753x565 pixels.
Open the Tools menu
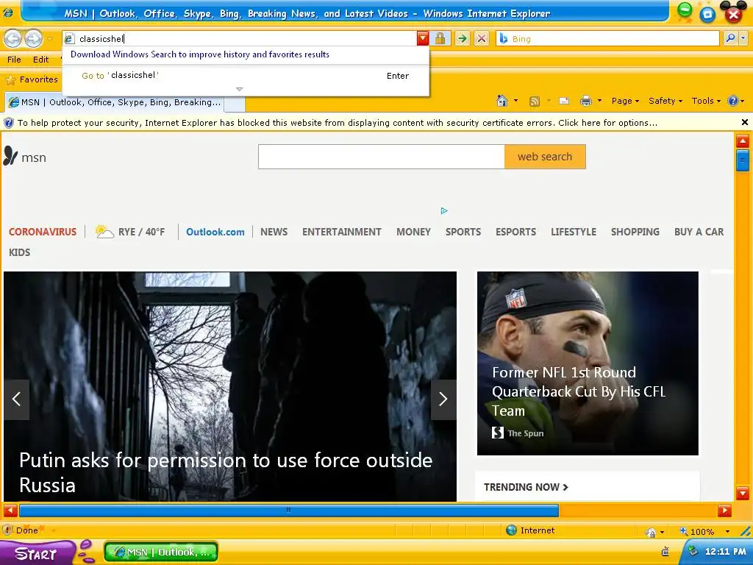tap(706, 101)
